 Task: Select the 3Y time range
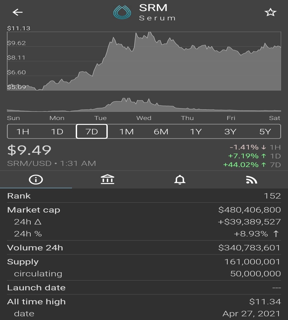[230, 132]
